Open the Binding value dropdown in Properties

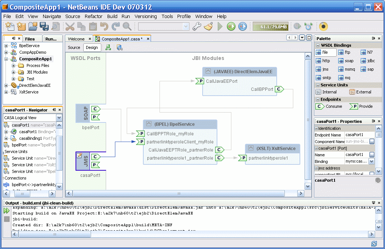372,161
